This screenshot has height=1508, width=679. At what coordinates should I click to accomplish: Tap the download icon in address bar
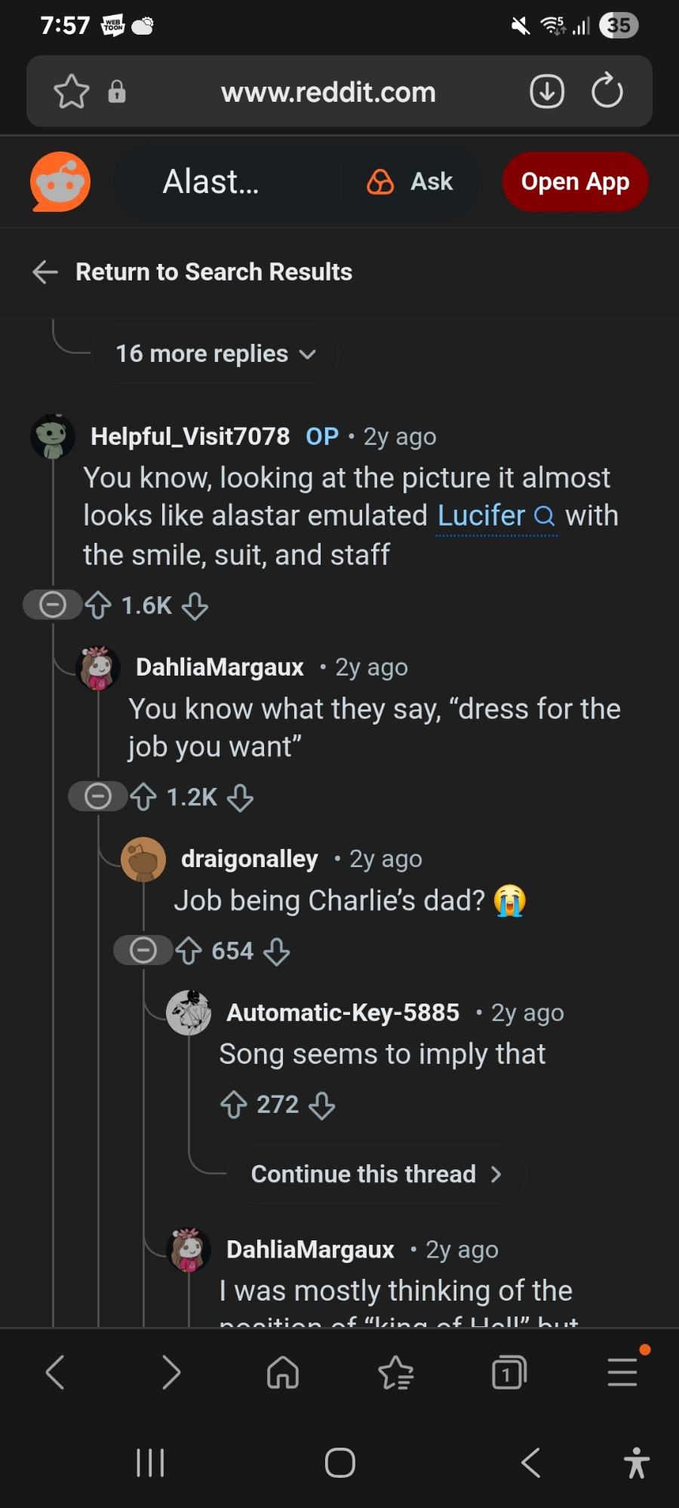[547, 92]
